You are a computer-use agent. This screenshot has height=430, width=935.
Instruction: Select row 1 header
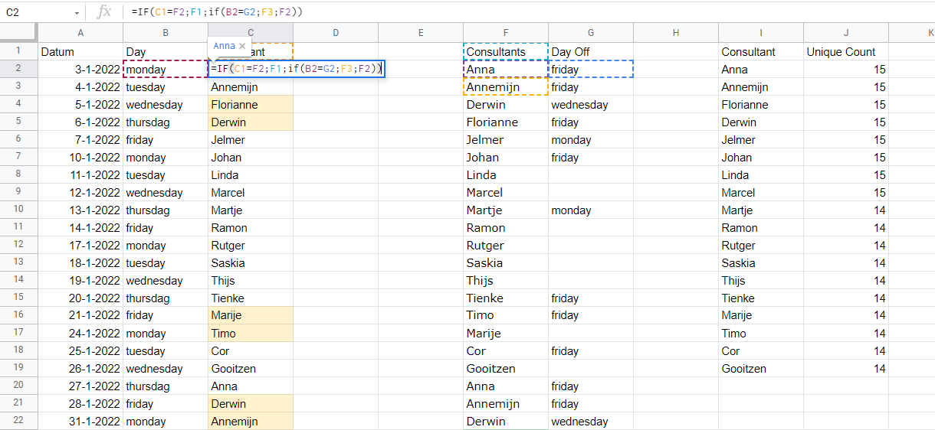18,51
